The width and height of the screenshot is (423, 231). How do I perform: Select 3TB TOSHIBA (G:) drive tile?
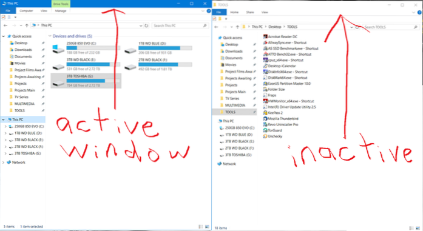(x=86, y=81)
